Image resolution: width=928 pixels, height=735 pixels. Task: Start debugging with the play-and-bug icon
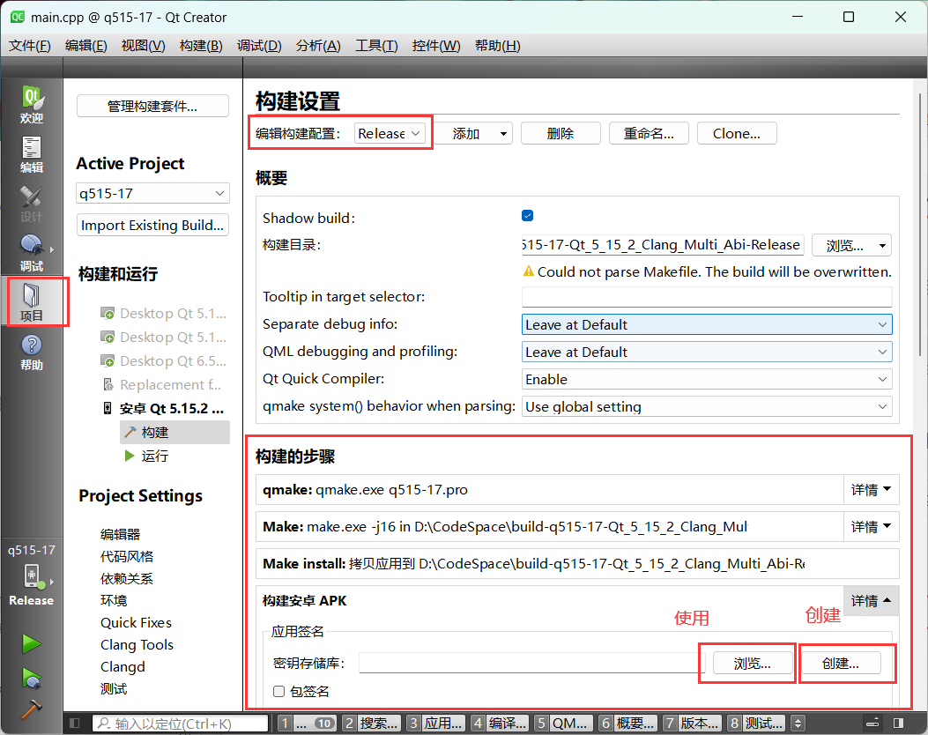point(30,679)
